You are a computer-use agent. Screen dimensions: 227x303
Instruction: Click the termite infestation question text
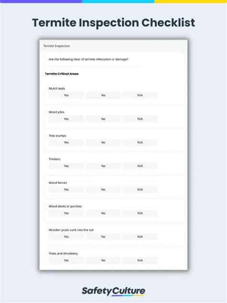pos(89,59)
